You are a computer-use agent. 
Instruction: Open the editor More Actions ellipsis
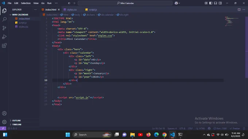(244, 9)
